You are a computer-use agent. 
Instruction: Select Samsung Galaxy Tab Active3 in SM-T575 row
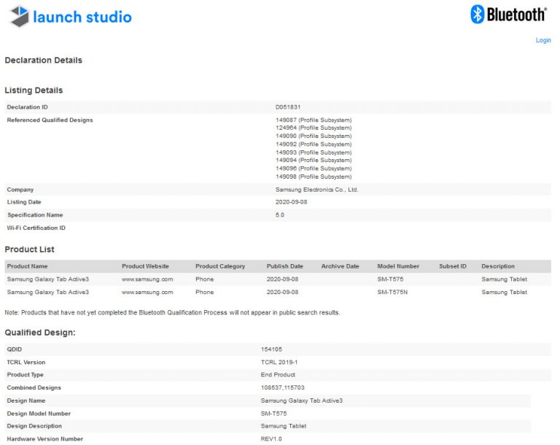(x=48, y=279)
